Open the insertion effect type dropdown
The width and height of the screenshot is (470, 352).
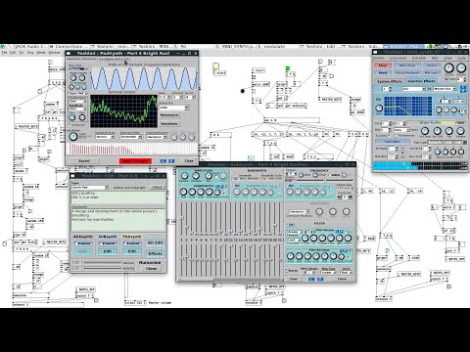coord(414,89)
